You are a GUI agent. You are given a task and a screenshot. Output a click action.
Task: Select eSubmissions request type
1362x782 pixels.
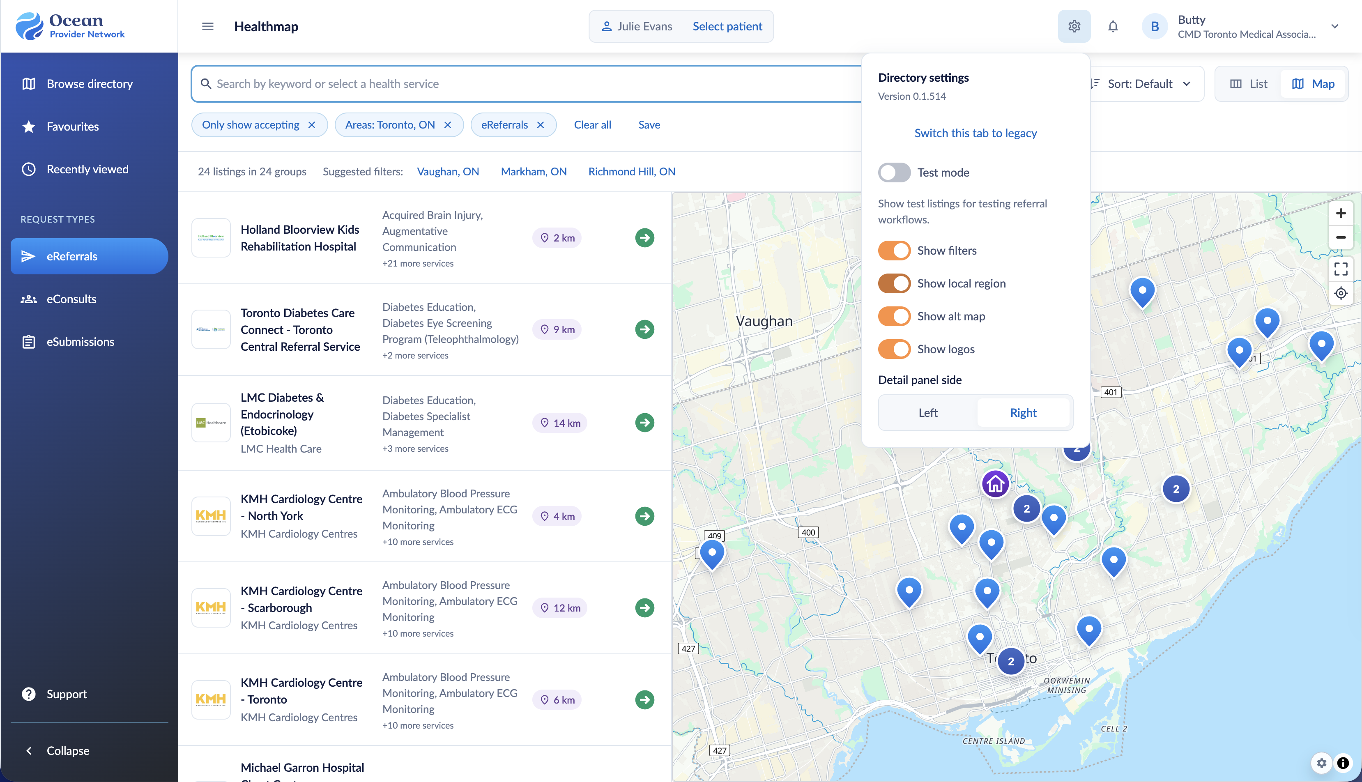point(89,342)
